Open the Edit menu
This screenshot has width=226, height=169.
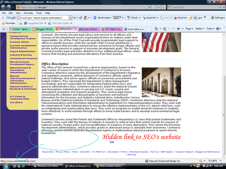tap(11, 13)
